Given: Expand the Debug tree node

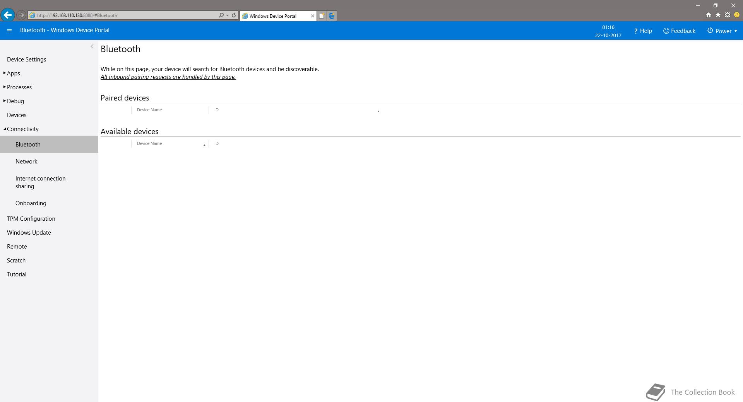Looking at the screenshot, I should [x=4, y=101].
